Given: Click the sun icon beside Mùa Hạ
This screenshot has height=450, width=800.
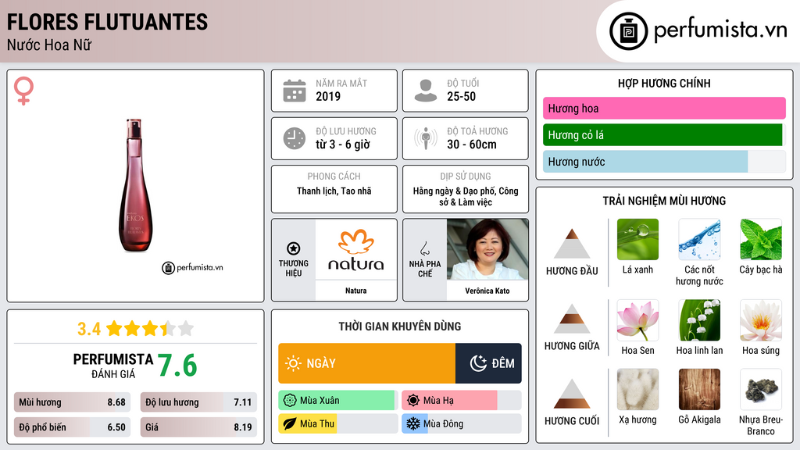Looking at the screenshot, I should (x=413, y=401).
